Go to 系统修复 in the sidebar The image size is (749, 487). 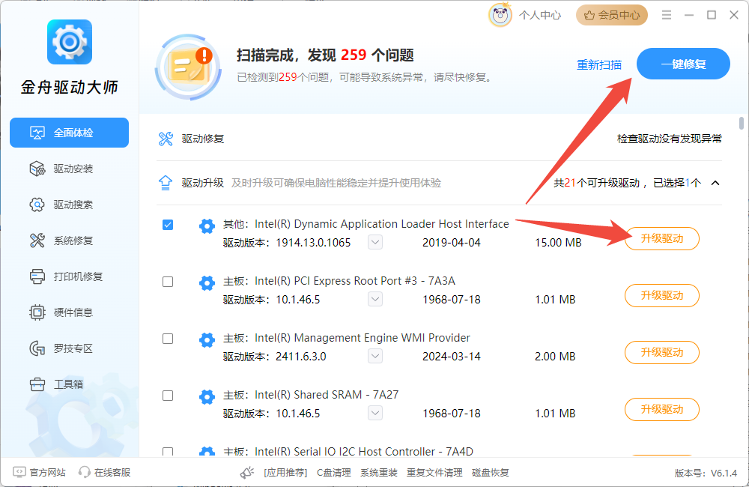[69, 241]
